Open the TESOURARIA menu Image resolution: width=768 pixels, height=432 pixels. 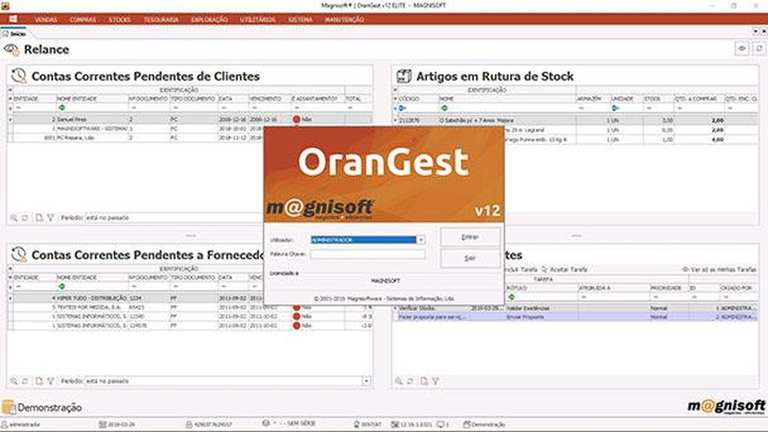[x=161, y=20]
